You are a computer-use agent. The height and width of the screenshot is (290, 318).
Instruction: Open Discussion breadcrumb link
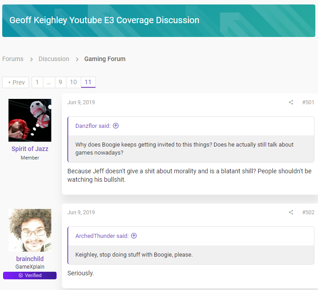pyautogui.click(x=54, y=59)
